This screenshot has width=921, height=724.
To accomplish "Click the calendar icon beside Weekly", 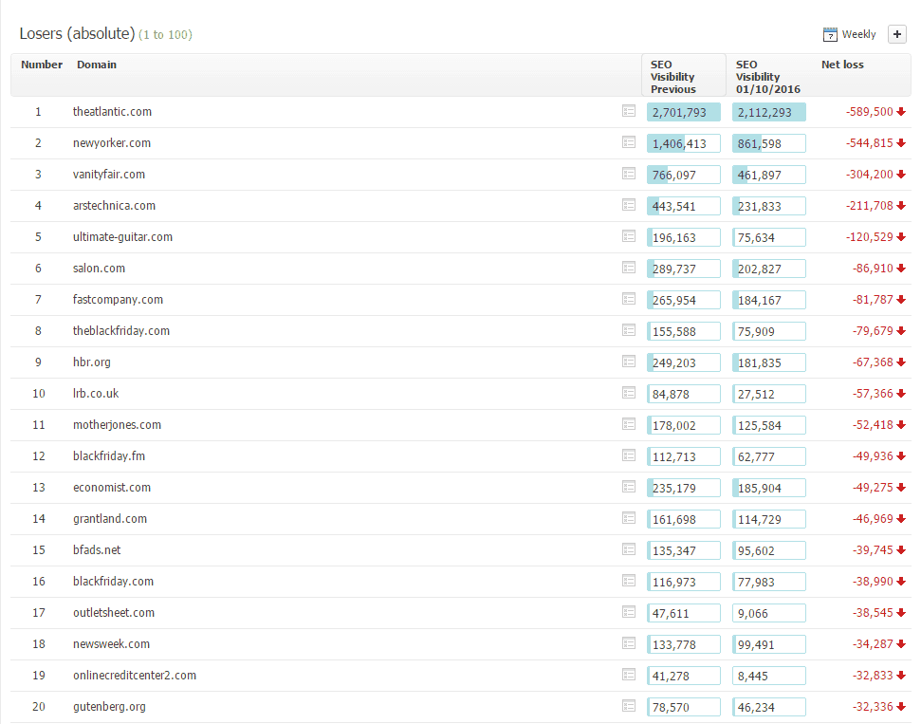I will pyautogui.click(x=830, y=35).
